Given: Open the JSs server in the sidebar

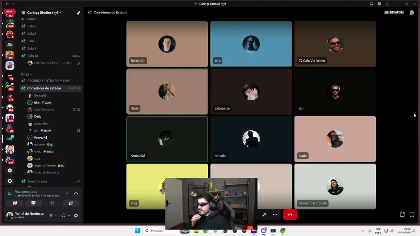Looking at the screenshot, I should [x=10, y=45].
